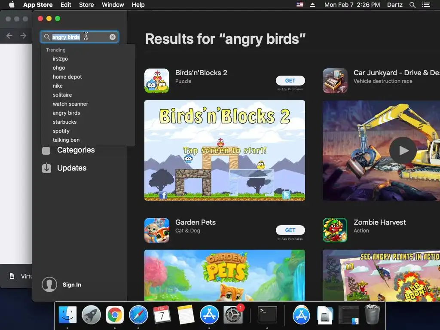Select trending search solitaire
Viewport: 440px width, 330px height.
pyautogui.click(x=62, y=95)
